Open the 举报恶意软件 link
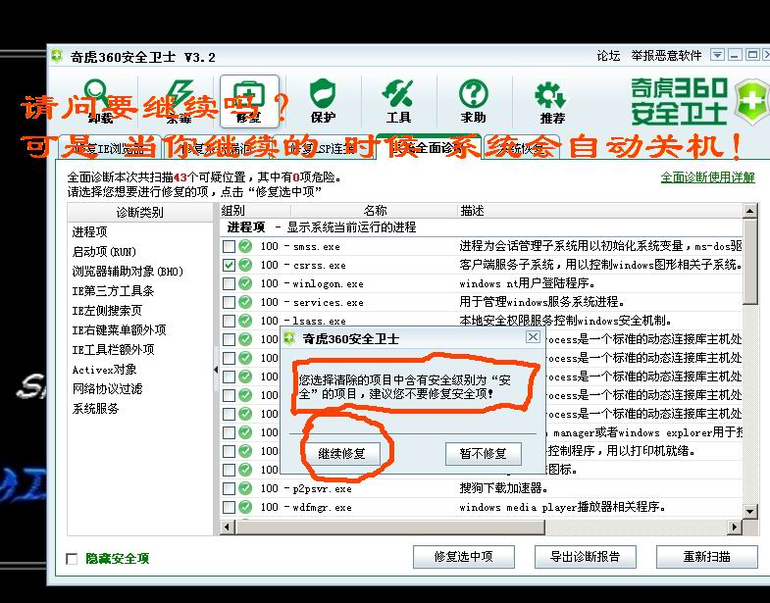Viewport: 770px width, 603px height. (x=666, y=56)
